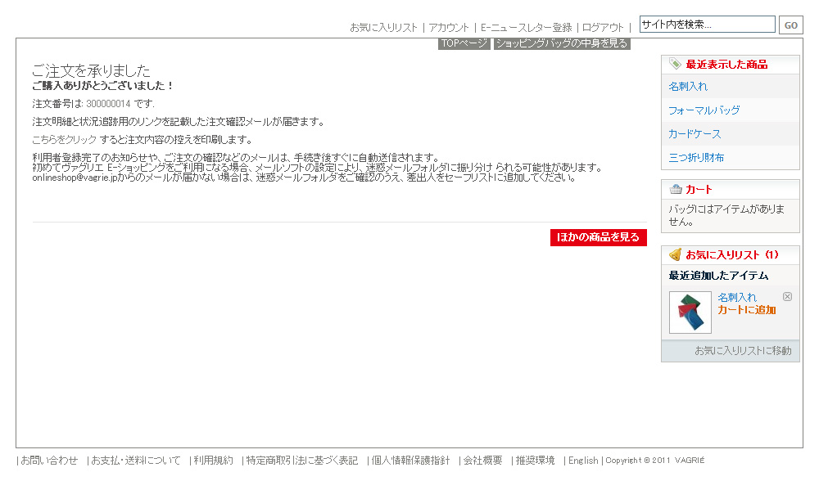The width and height of the screenshot is (819, 499).
Task: Click お気に入りリストに移動 link
Action: 743,351
